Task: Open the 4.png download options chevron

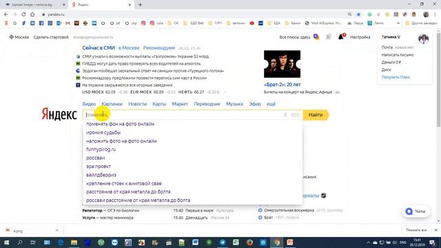Action: (57, 230)
